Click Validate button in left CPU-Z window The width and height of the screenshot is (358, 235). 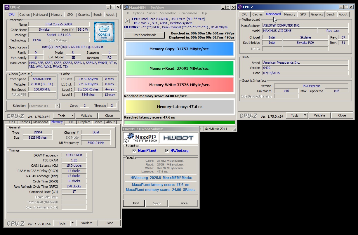click(x=86, y=116)
